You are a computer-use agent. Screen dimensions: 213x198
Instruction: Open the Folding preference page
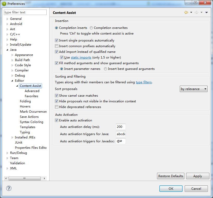coord(25,101)
